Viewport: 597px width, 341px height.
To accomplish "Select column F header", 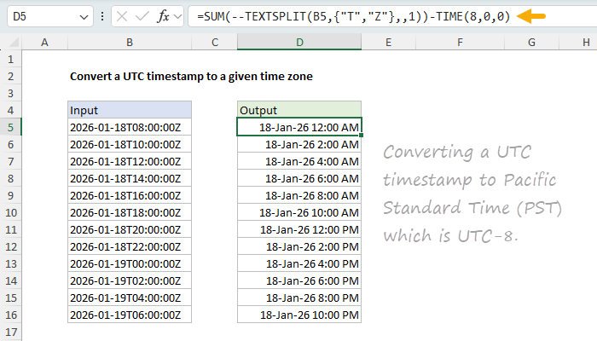I will click(x=460, y=43).
